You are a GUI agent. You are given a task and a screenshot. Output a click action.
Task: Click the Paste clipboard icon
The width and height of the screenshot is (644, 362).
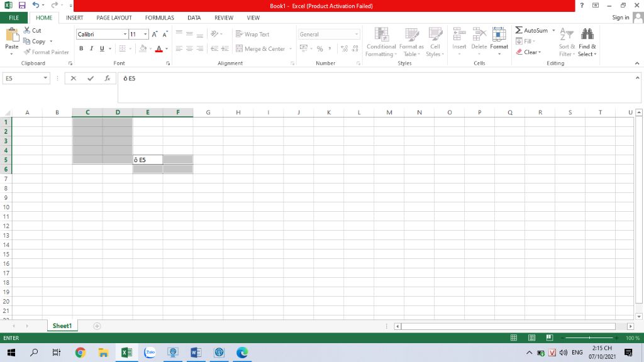pos(12,35)
